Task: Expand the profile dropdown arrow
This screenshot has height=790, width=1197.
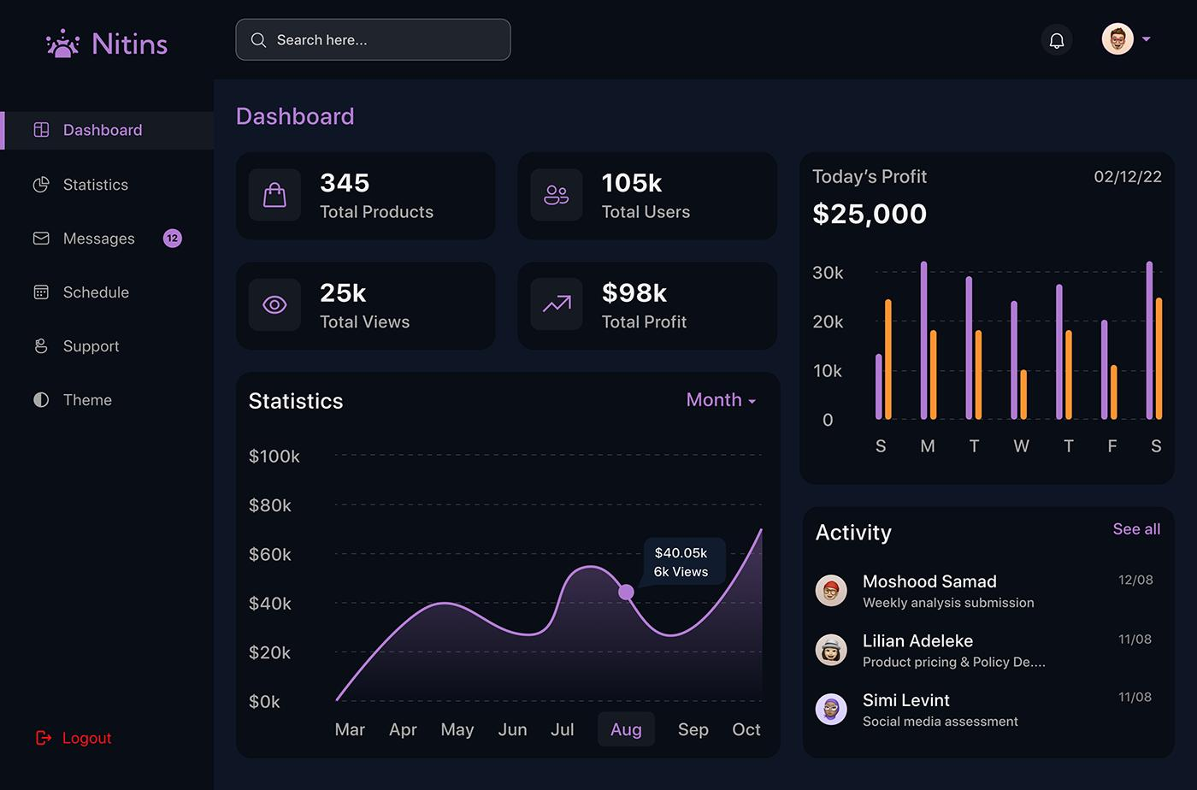Action: click(x=1147, y=39)
